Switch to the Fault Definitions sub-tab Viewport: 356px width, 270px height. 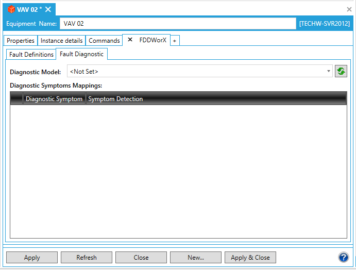click(31, 55)
